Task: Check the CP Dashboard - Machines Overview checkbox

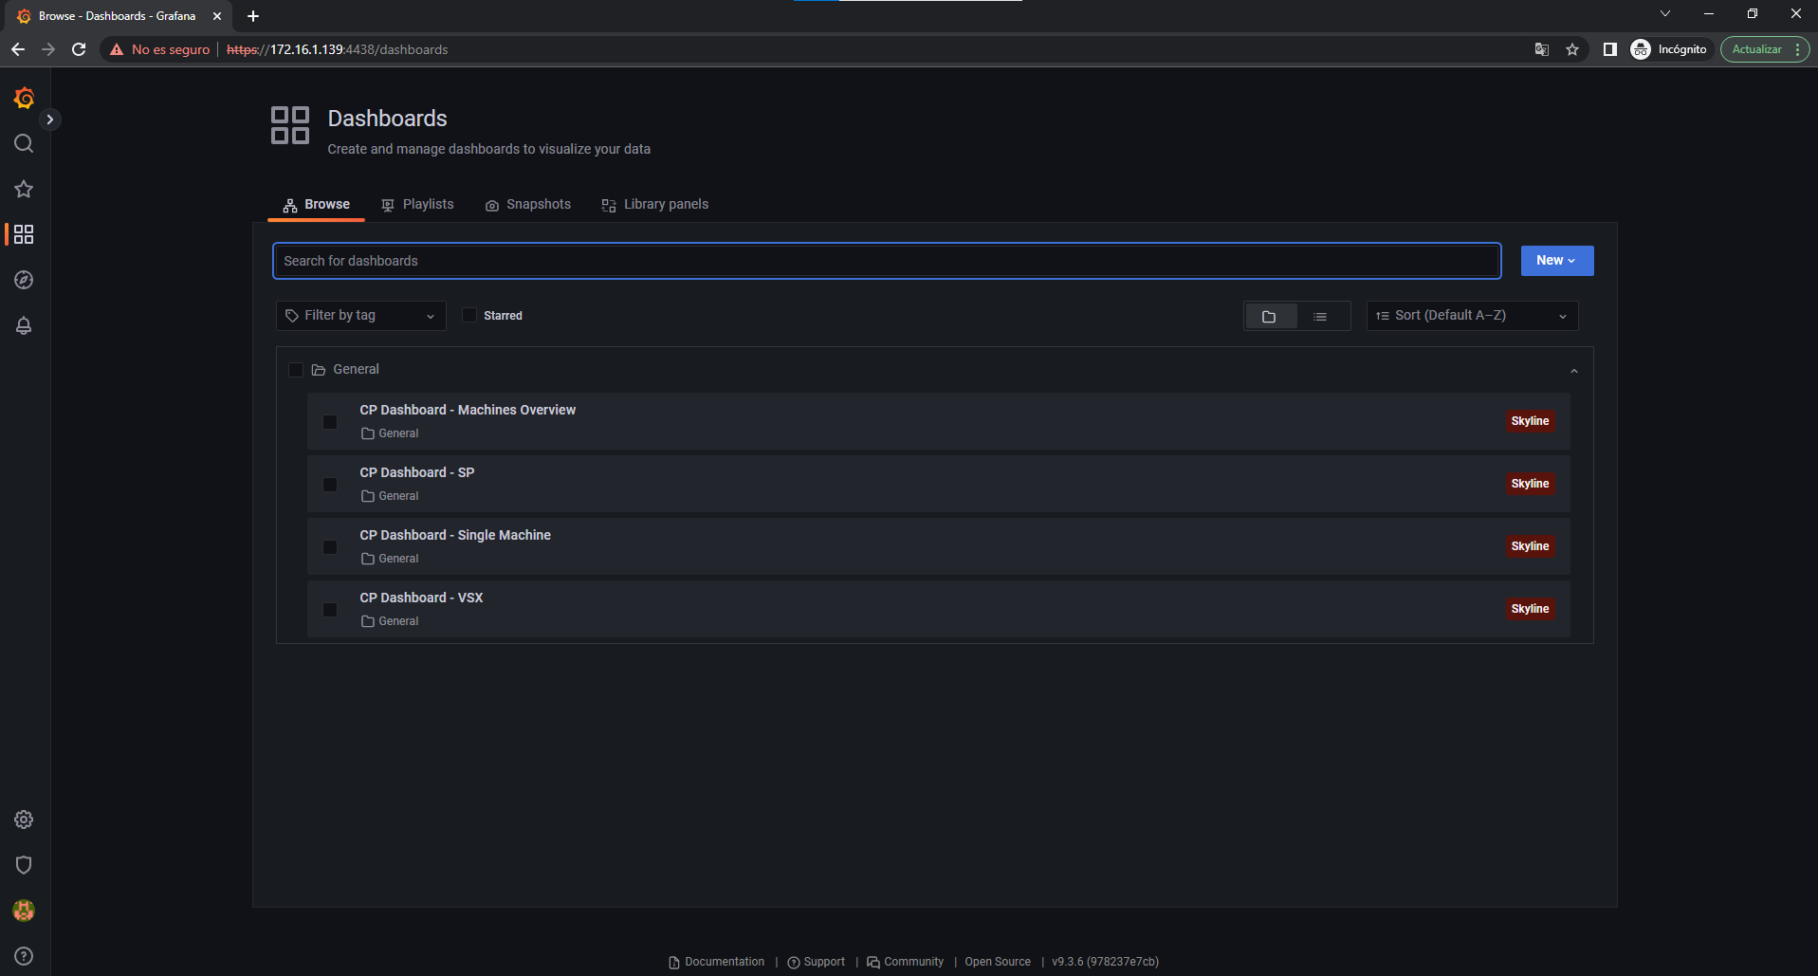Action: coord(330,422)
